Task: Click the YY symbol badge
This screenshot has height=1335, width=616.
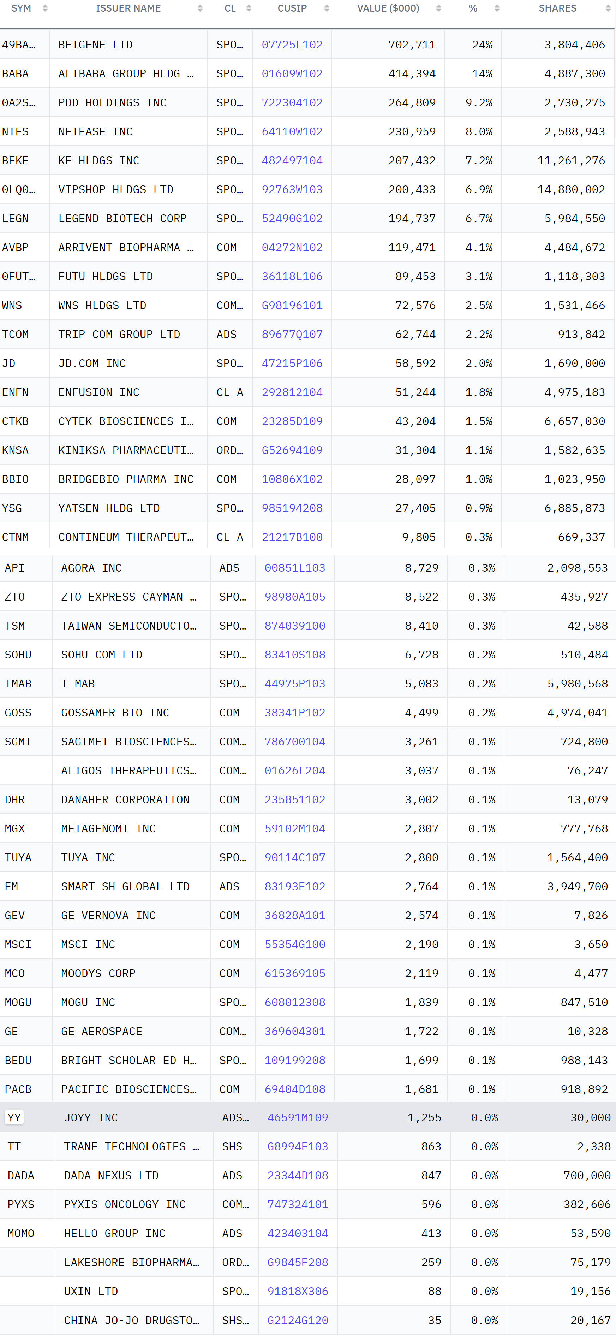Action: (x=14, y=1117)
